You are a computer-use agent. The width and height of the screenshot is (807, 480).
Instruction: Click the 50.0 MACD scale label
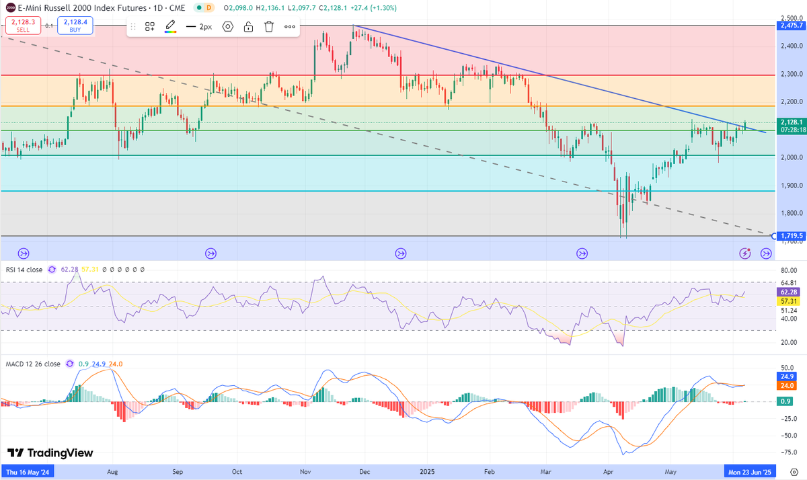tap(787, 368)
